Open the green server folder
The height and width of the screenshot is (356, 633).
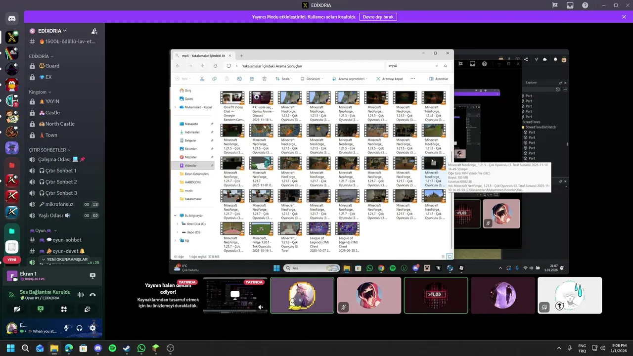12,231
